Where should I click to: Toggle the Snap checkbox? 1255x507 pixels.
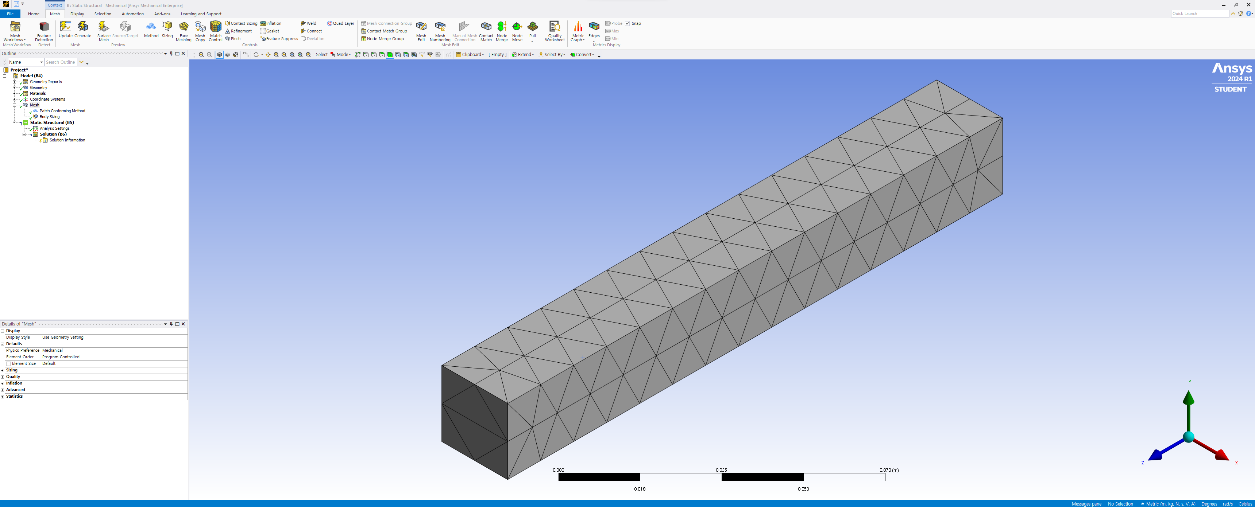point(627,23)
